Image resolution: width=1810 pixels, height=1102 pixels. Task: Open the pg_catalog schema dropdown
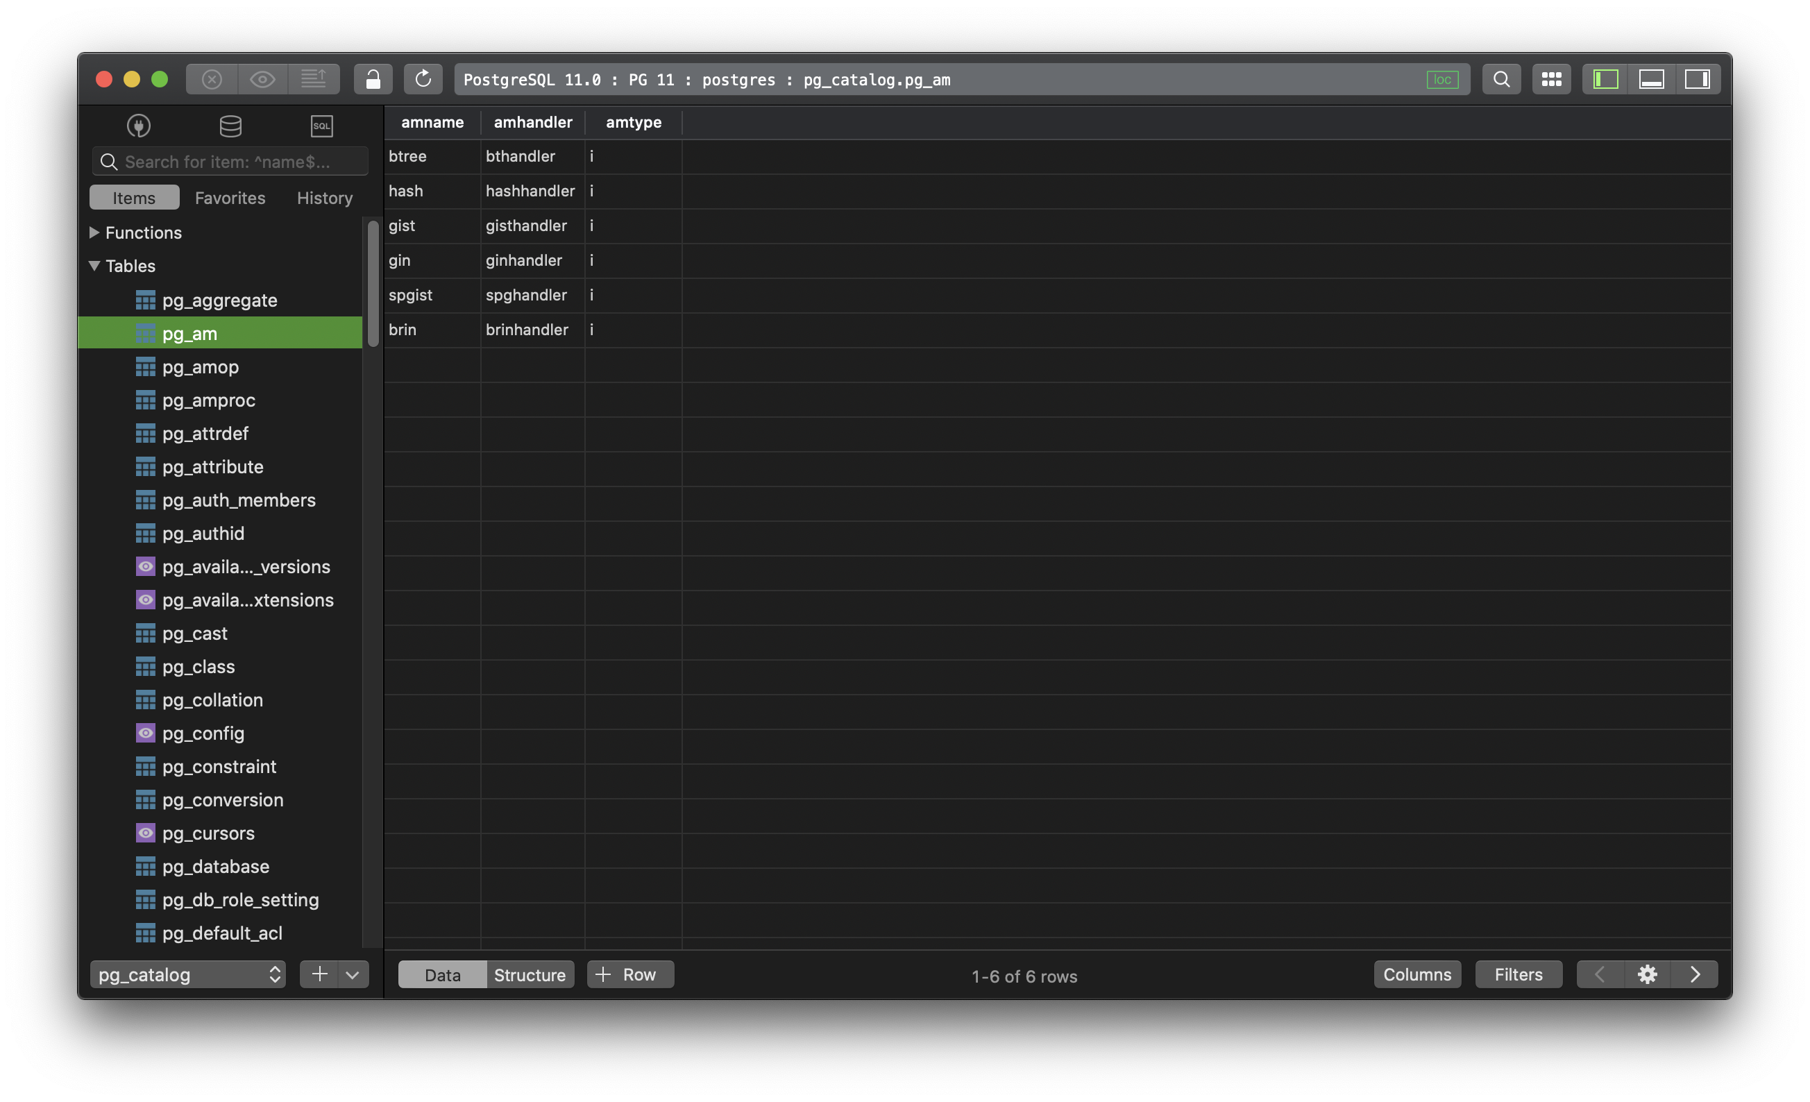187,974
